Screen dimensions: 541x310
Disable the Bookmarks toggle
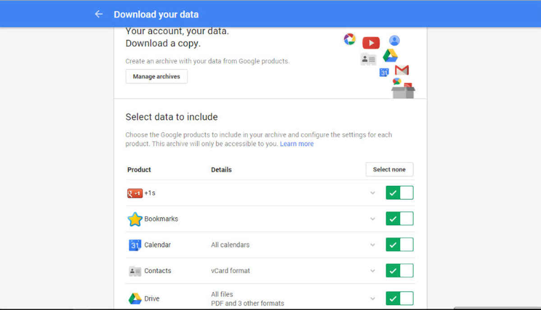[399, 219]
